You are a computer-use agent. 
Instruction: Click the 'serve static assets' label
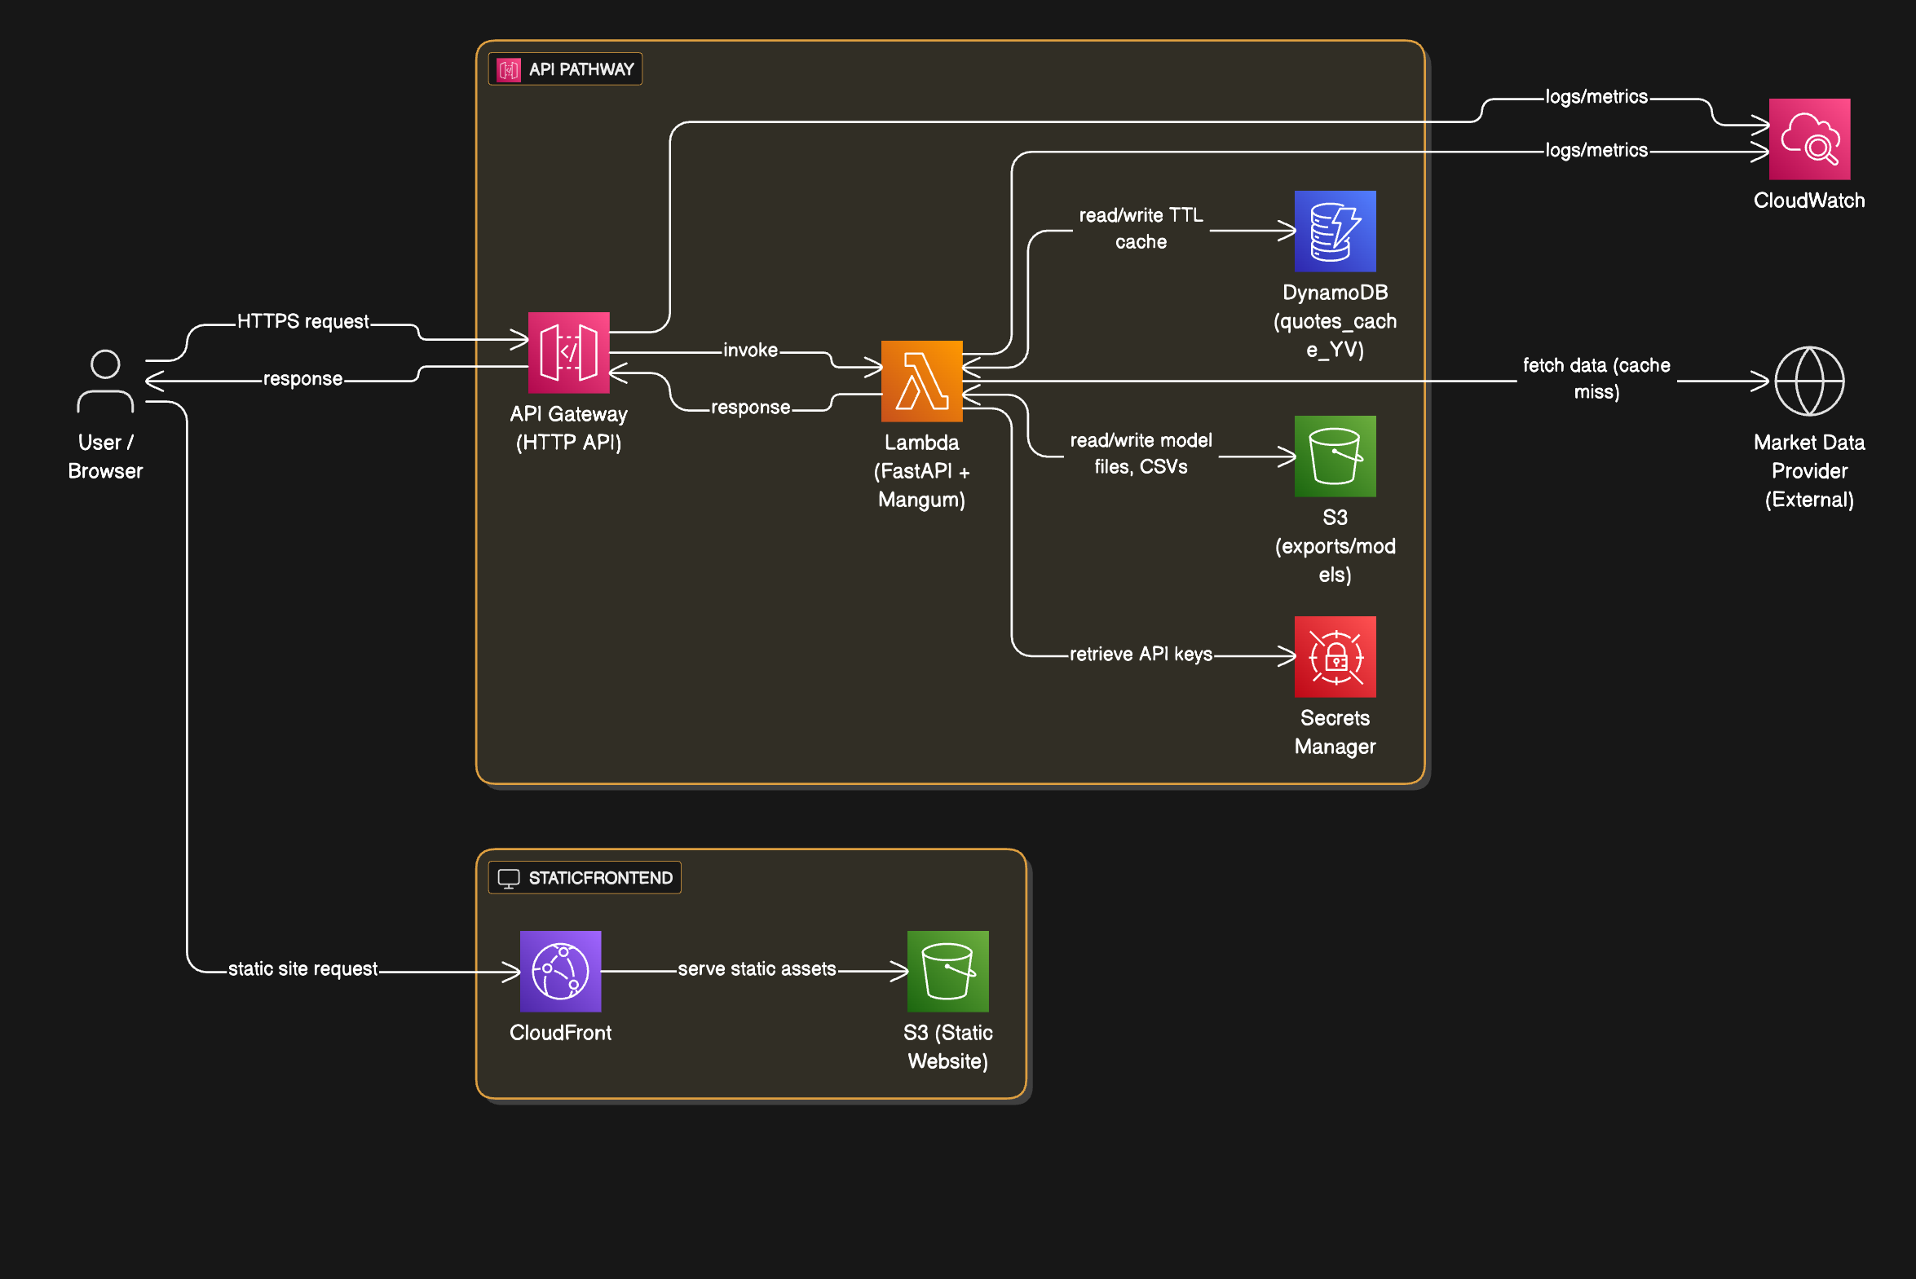[757, 969]
